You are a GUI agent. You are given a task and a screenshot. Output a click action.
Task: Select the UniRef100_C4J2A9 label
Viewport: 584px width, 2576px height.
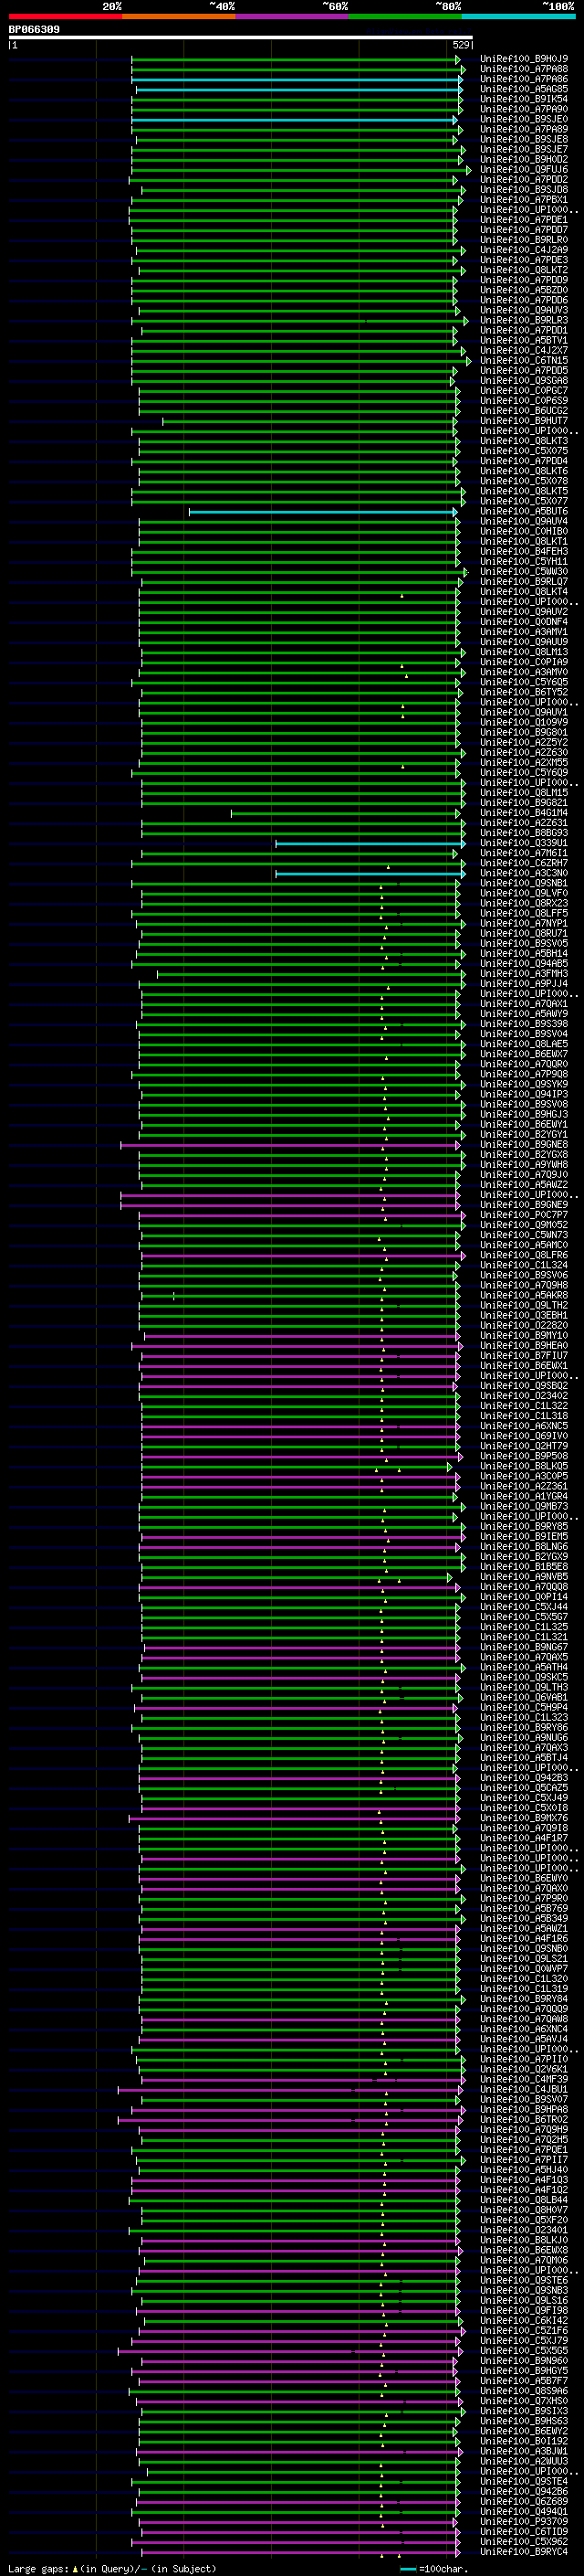524,250
